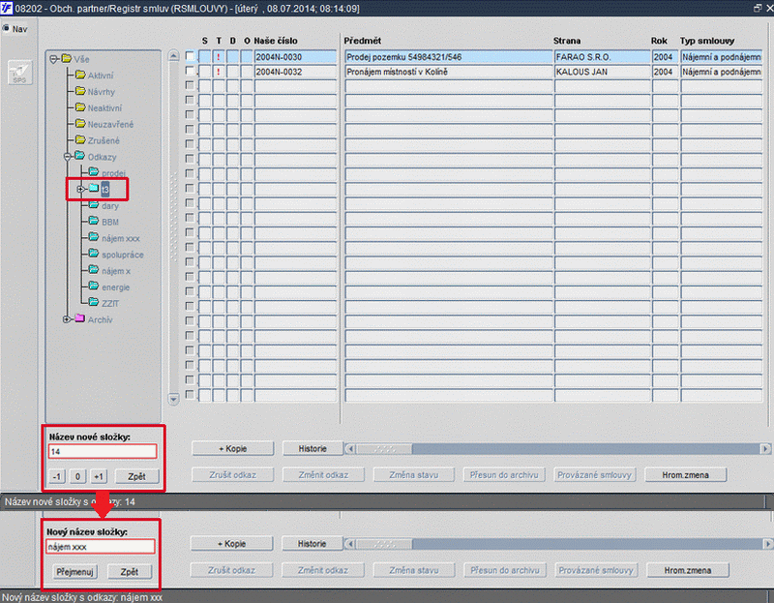Select the spolupráce folder

coord(116,255)
